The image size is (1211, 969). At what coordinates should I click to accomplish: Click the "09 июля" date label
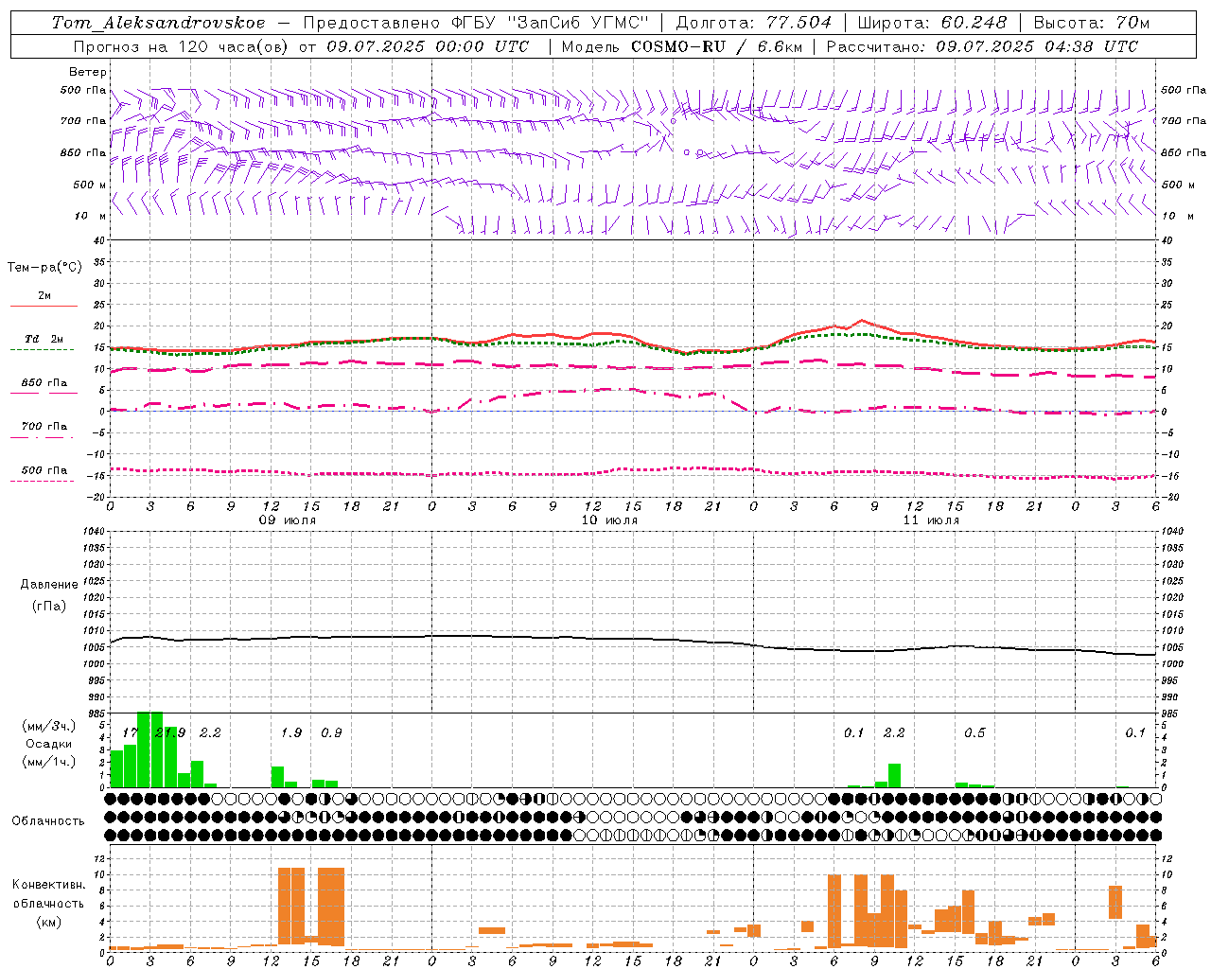288,520
